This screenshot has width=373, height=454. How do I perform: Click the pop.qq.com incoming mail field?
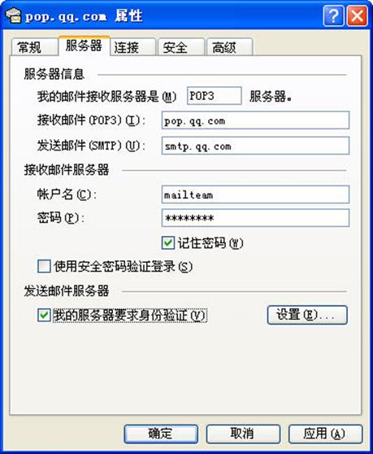tap(255, 120)
